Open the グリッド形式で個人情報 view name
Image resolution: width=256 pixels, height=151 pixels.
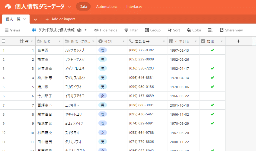coord(56,30)
